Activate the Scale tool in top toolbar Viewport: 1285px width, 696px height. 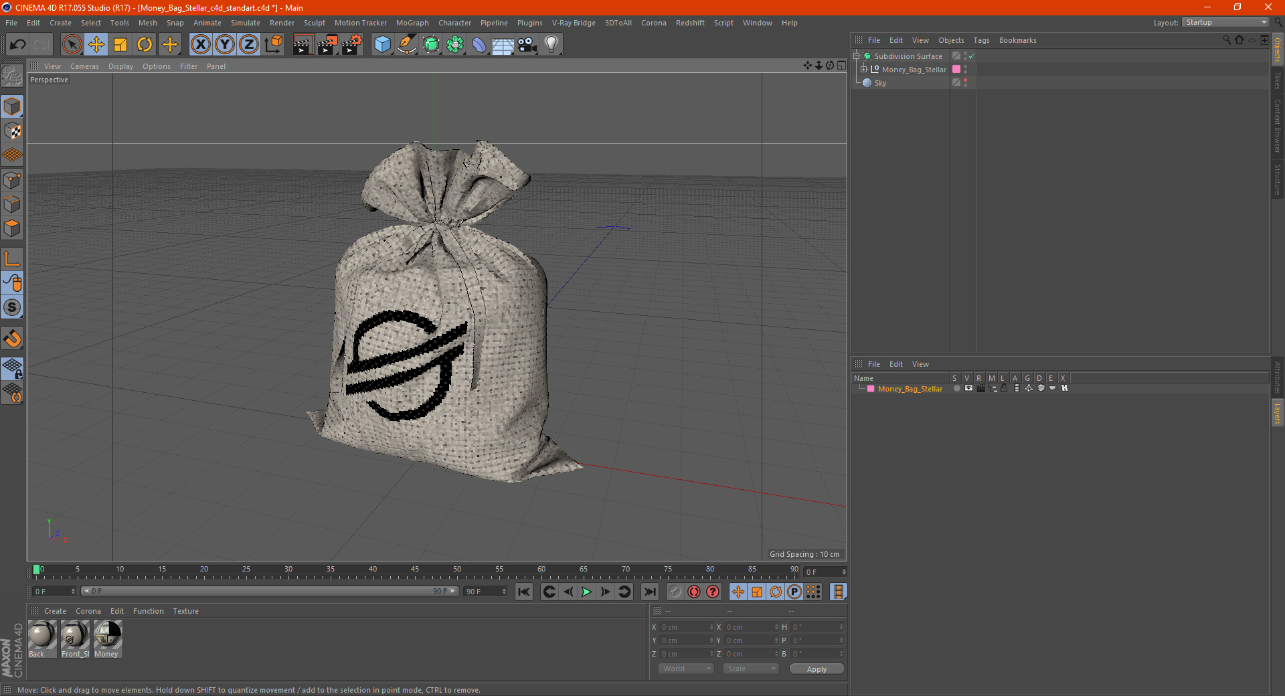coord(120,45)
